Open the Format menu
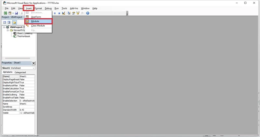260x137 pixels. click(38, 8)
